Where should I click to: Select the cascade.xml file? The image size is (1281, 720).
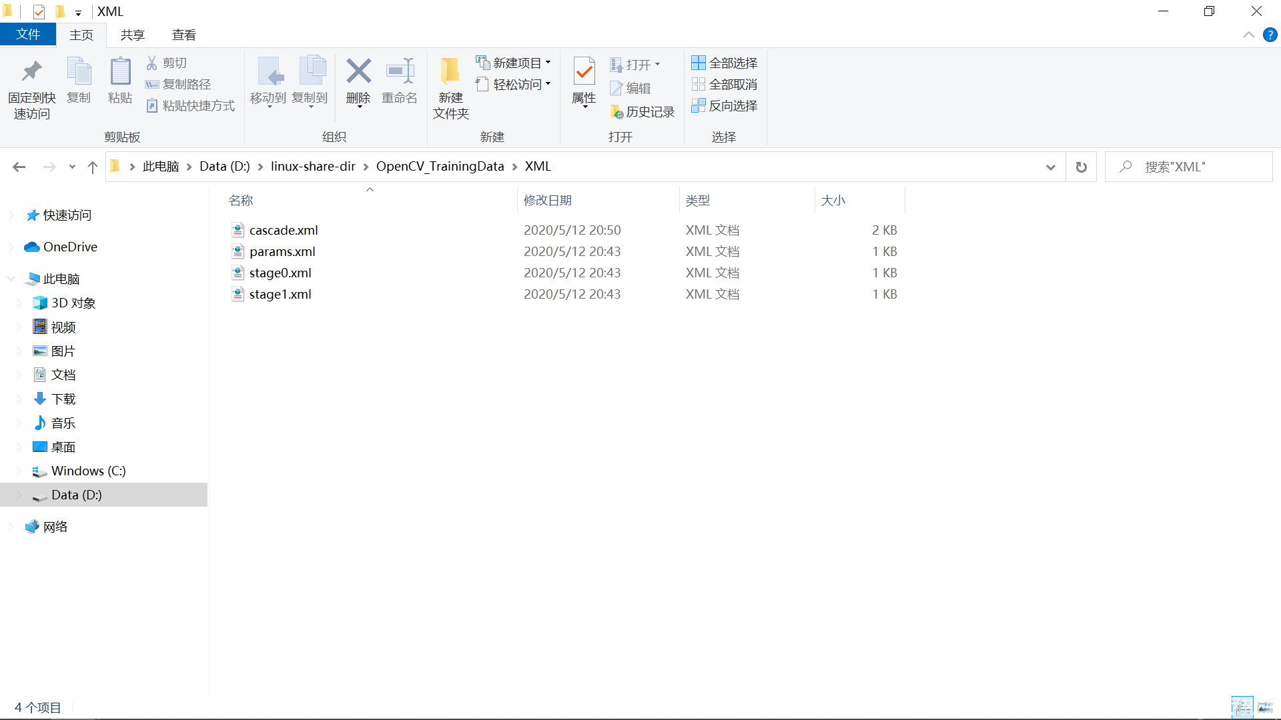click(x=284, y=230)
